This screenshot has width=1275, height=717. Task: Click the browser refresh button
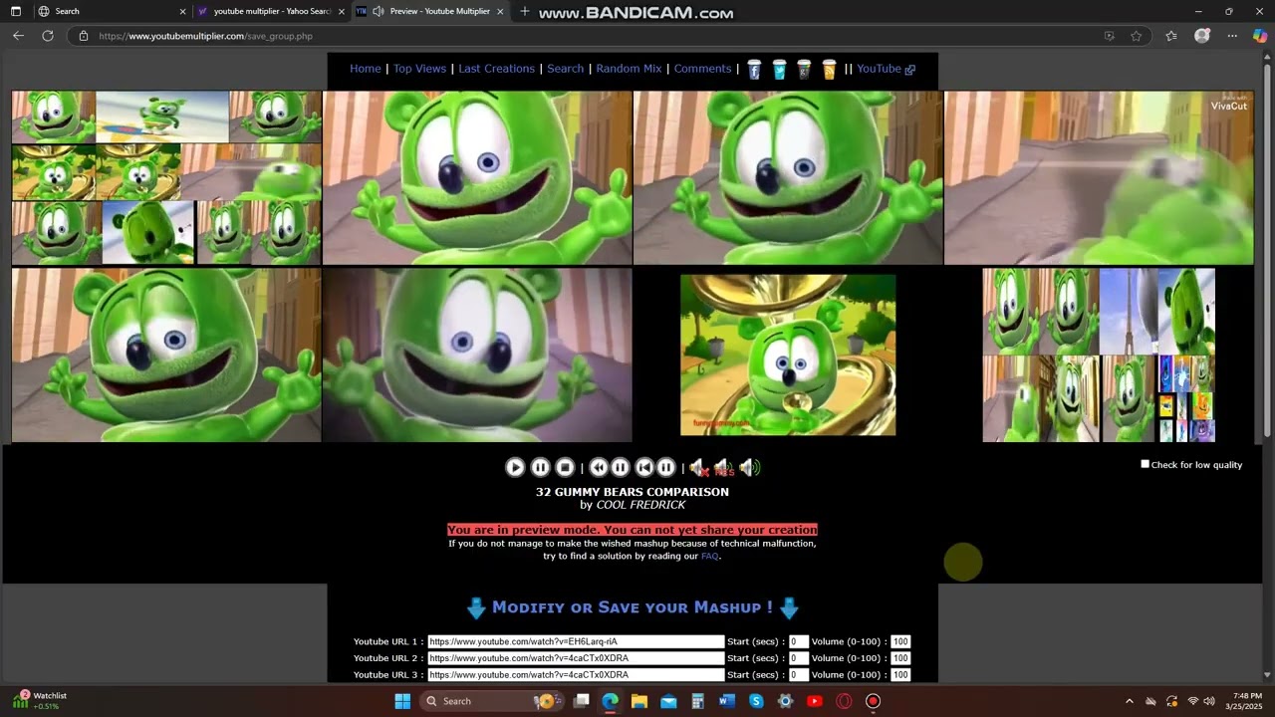(47, 35)
